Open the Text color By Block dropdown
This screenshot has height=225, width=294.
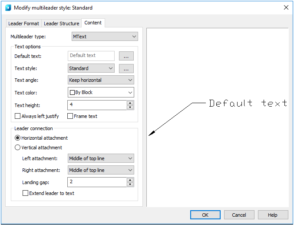(x=101, y=92)
